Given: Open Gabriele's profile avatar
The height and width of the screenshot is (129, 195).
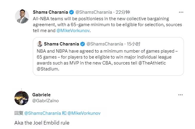Looking at the screenshot, I should (22, 98).
